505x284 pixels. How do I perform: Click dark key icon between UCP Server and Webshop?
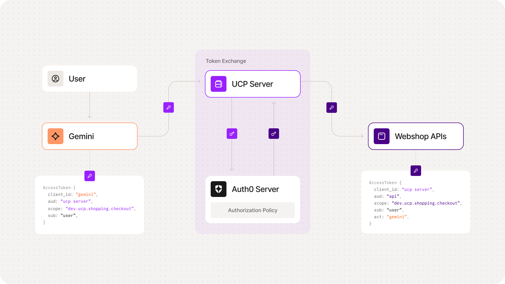pyautogui.click(x=332, y=108)
